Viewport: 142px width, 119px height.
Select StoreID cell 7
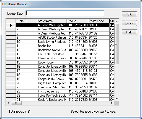tap(27, 29)
